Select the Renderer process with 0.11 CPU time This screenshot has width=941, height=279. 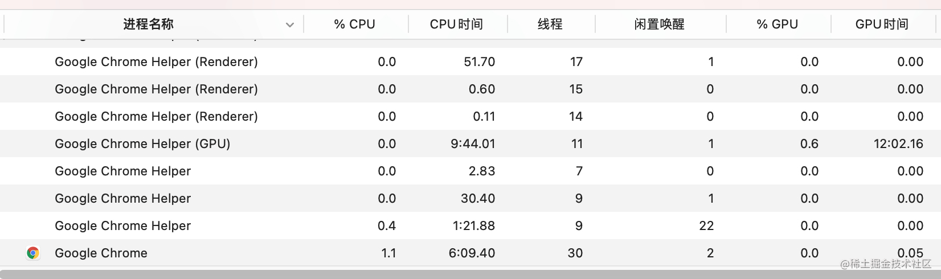pos(470,116)
